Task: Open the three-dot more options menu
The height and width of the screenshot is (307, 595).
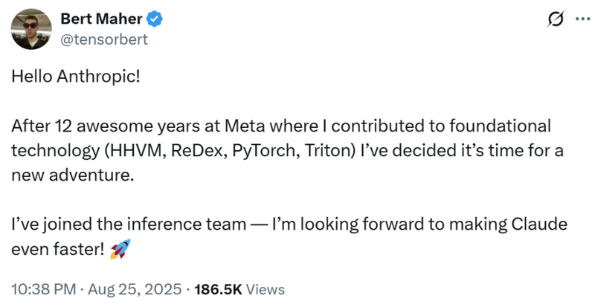Action: 579,20
